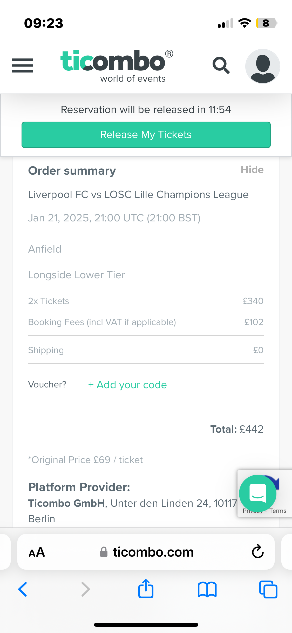
Task: Open the AA reader options
Action: coord(37,552)
